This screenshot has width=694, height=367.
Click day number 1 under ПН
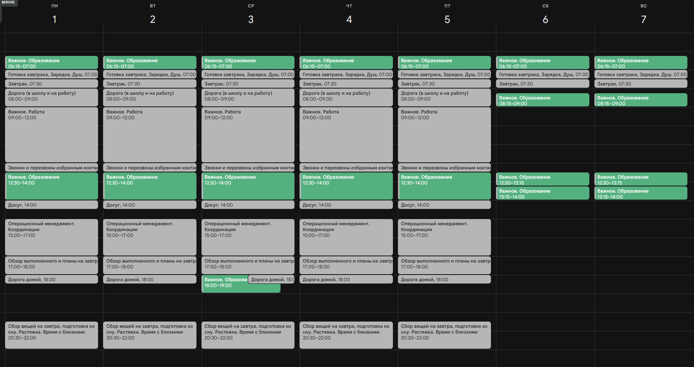[x=54, y=19]
